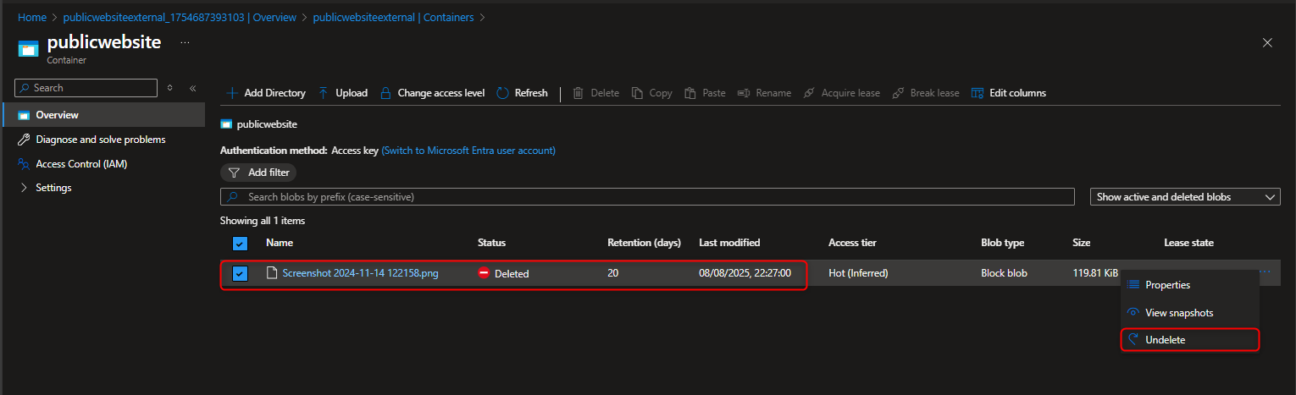Viewport: 1296px width, 395px height.
Task: Click the Copy icon in toolbar
Action: pyautogui.click(x=637, y=93)
